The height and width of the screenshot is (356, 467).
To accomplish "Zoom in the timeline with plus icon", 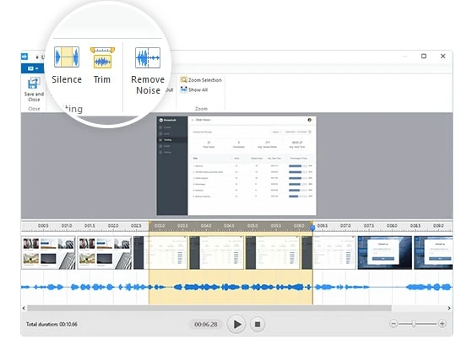I will [x=442, y=323].
